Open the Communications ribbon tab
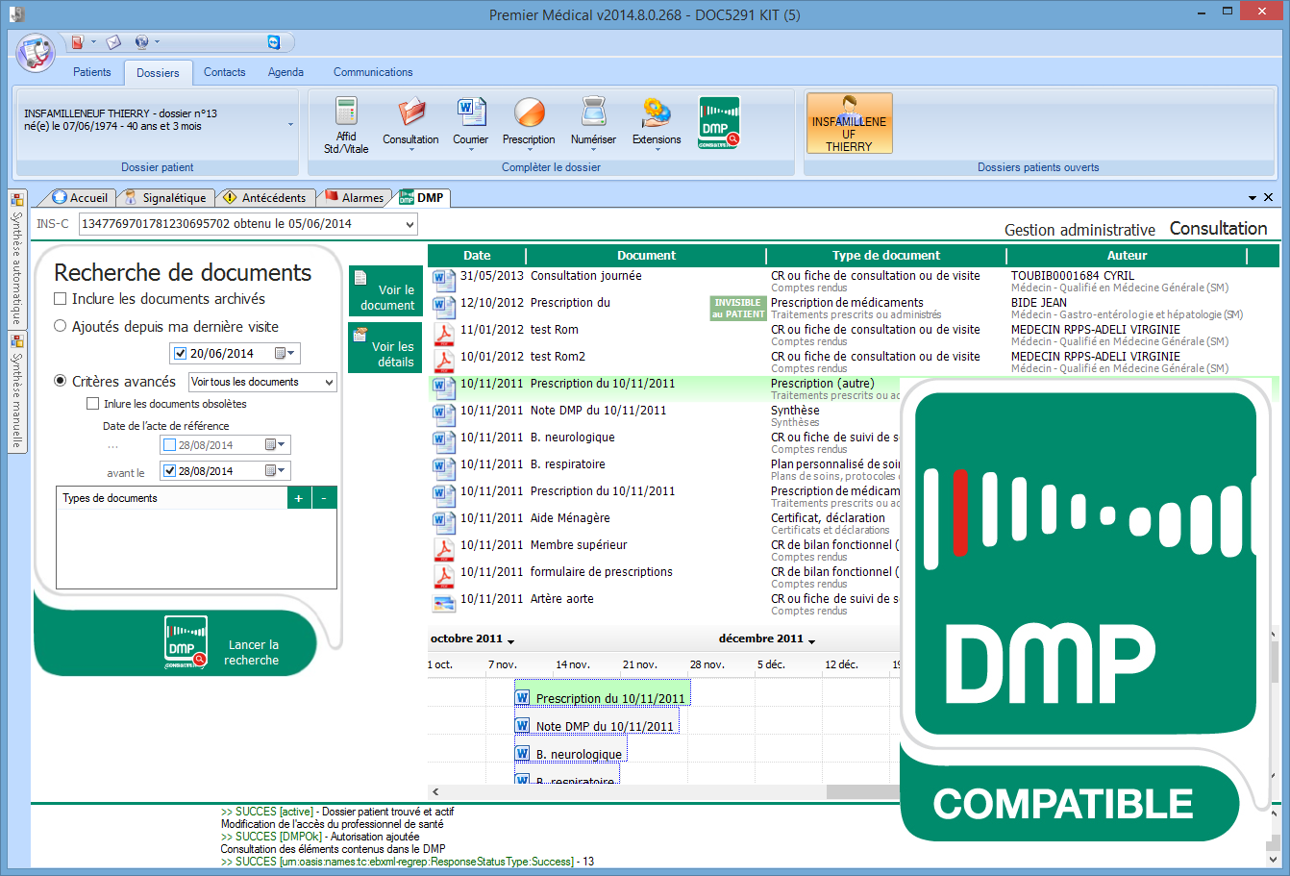1290x876 pixels. point(373,72)
